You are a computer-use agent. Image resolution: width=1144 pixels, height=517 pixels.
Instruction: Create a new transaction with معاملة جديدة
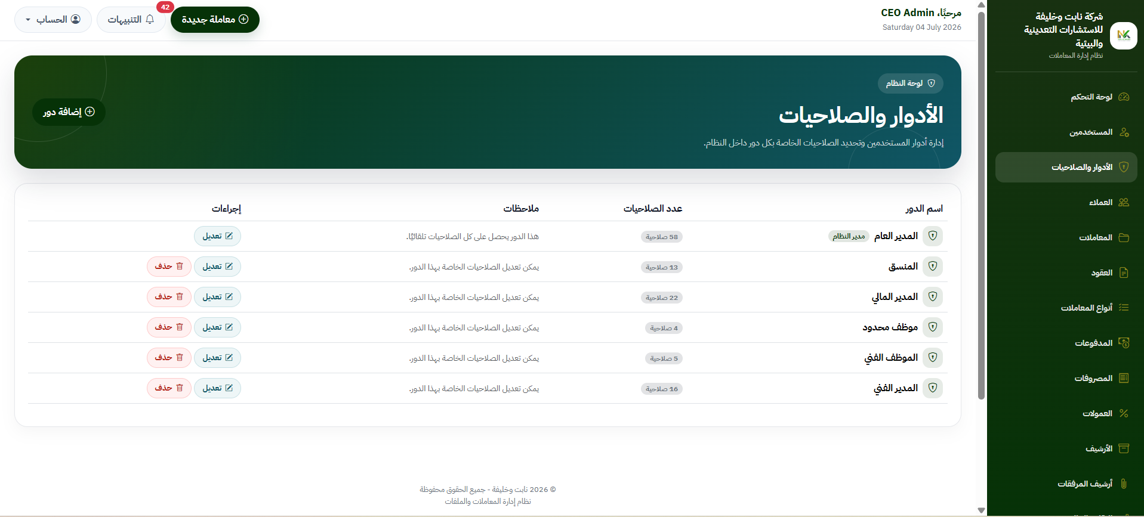[x=215, y=20]
